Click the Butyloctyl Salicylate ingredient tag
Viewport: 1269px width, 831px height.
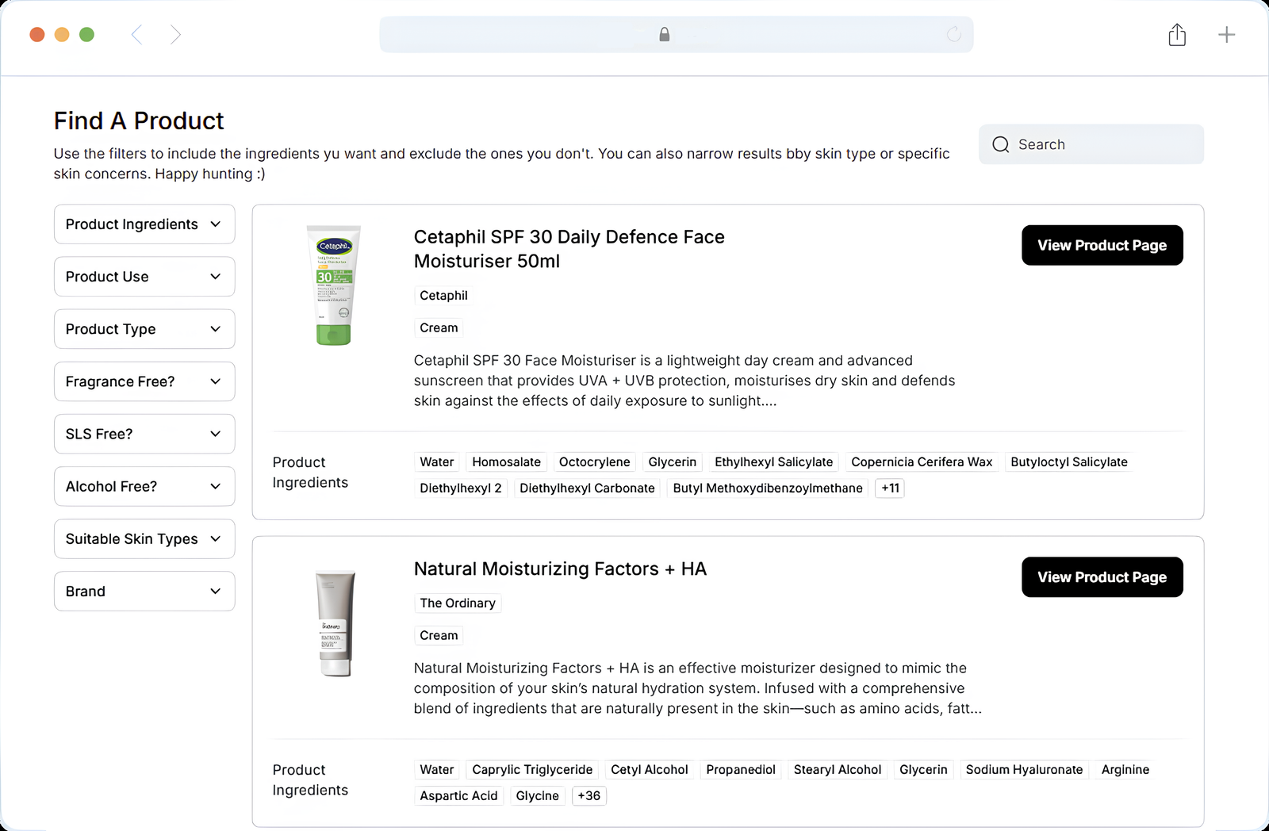click(1069, 462)
